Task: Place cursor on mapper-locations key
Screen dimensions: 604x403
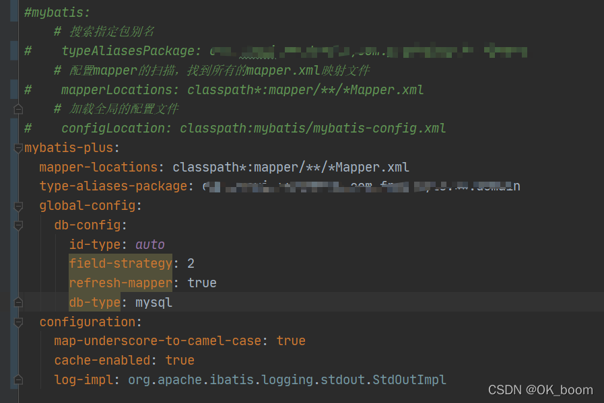Action: (98, 167)
